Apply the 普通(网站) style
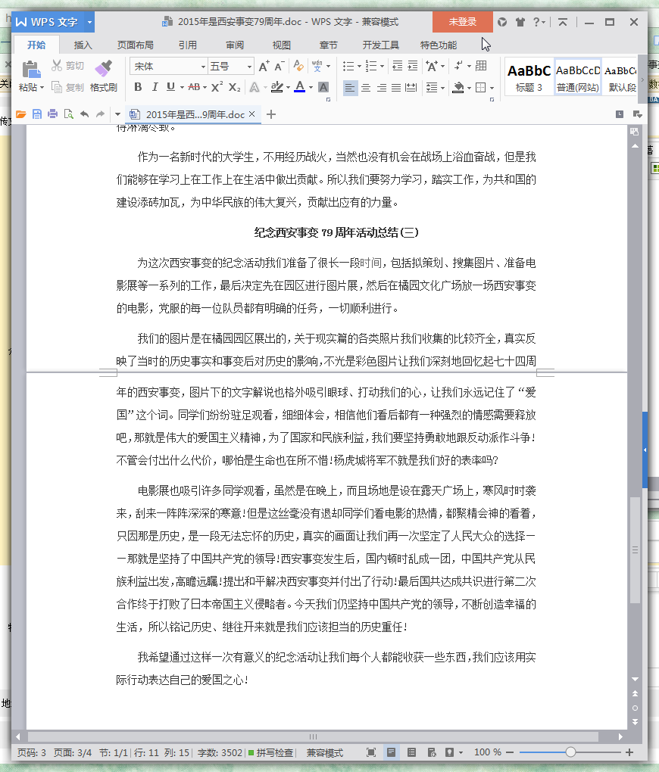 click(578, 77)
